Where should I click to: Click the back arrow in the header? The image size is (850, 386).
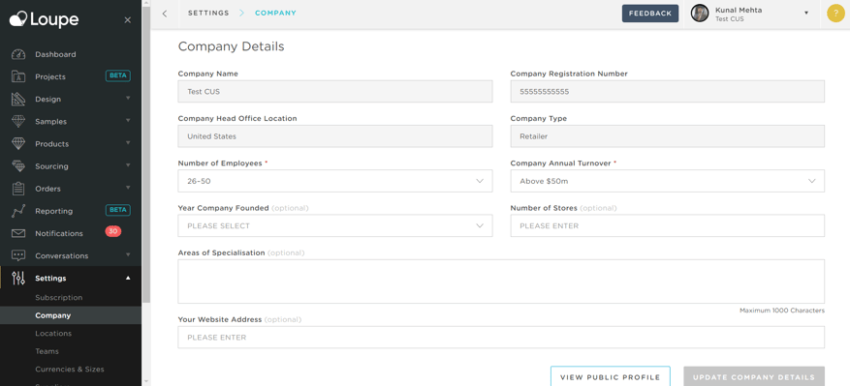pos(165,14)
